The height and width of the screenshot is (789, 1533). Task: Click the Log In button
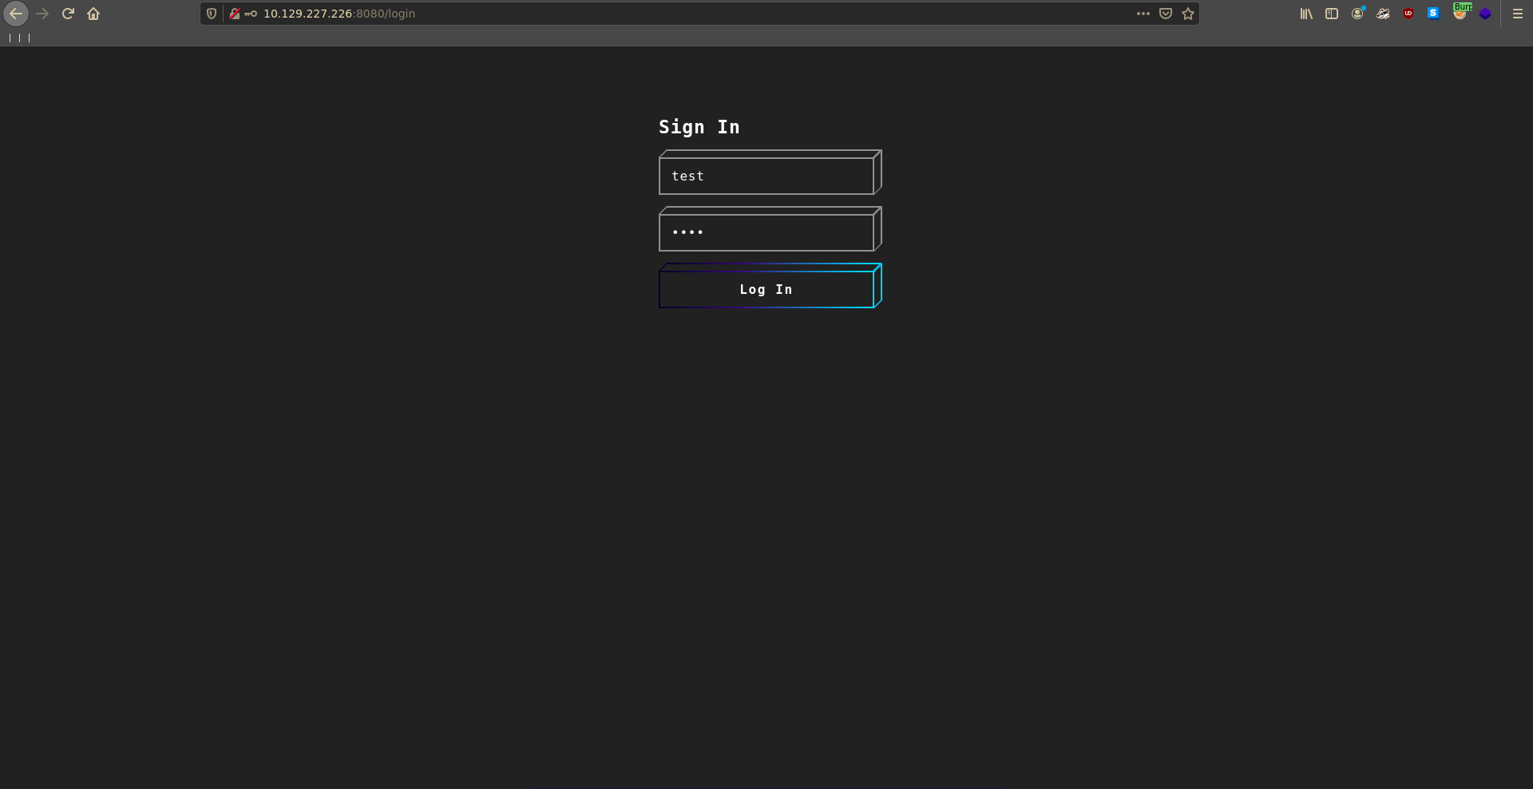pos(766,289)
